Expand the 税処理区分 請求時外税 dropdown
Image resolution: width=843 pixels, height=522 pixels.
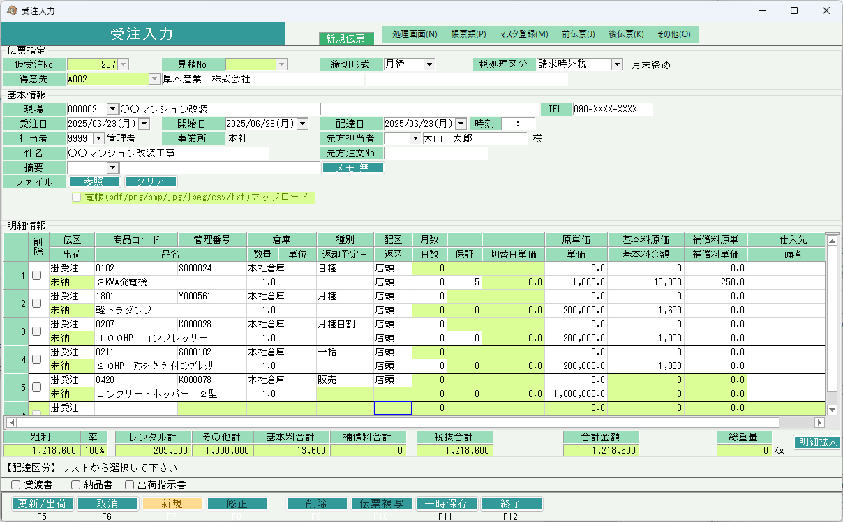617,64
